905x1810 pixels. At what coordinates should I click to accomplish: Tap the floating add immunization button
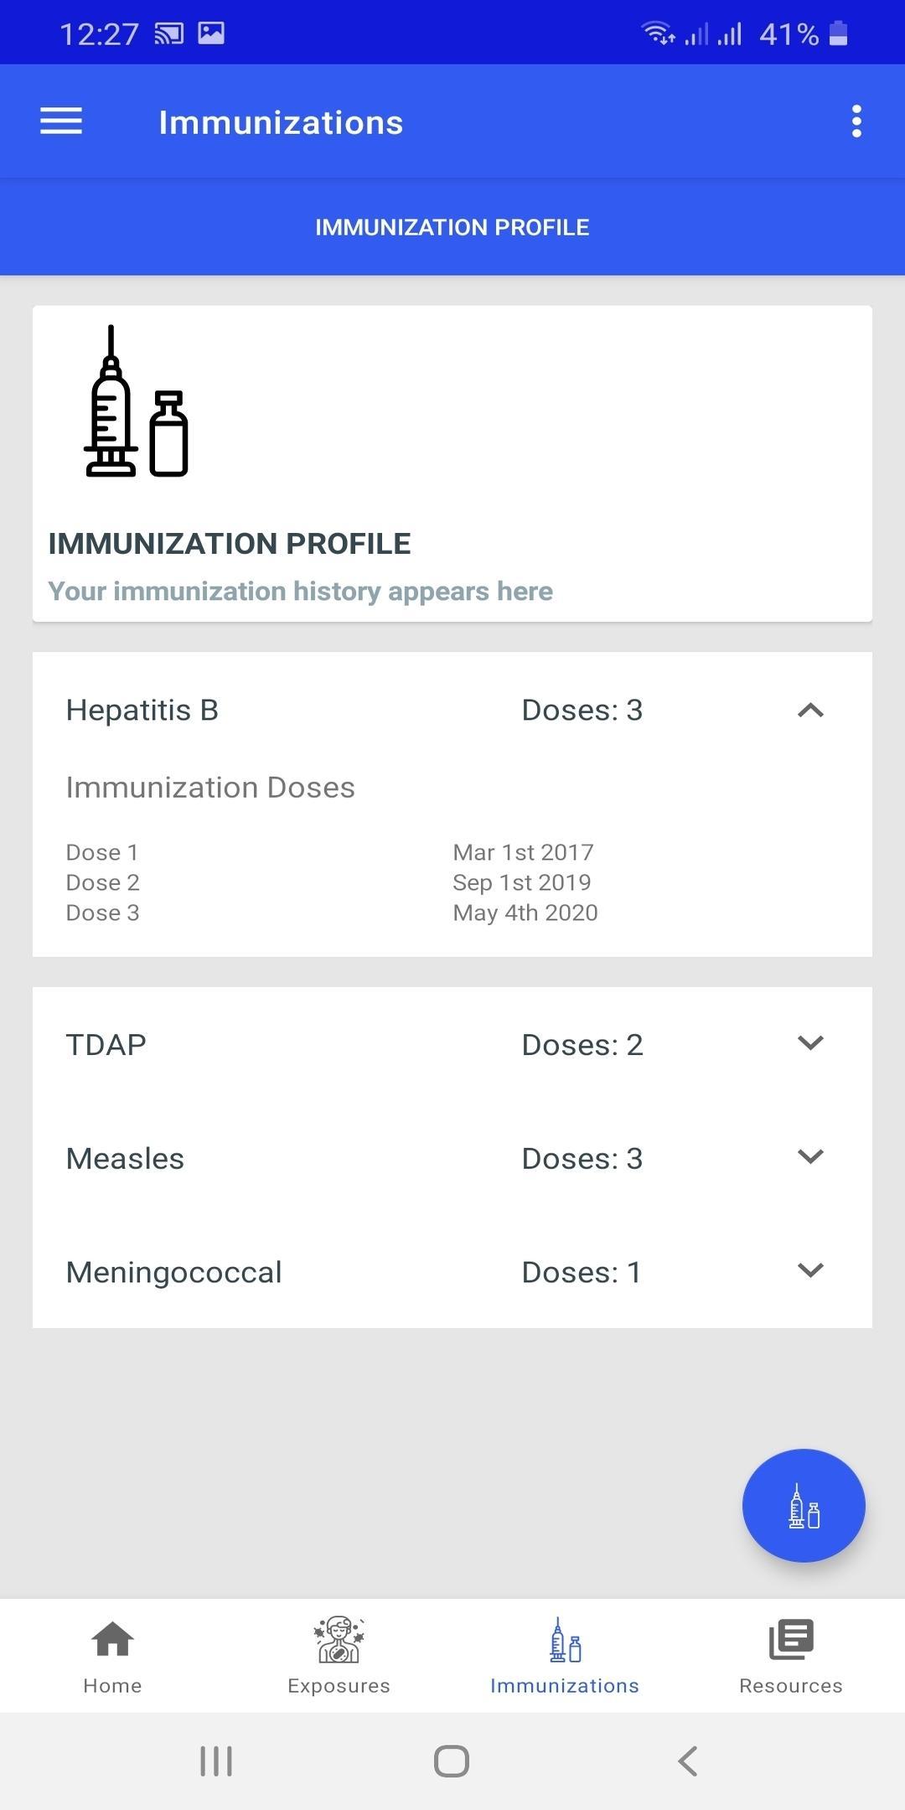[804, 1505]
